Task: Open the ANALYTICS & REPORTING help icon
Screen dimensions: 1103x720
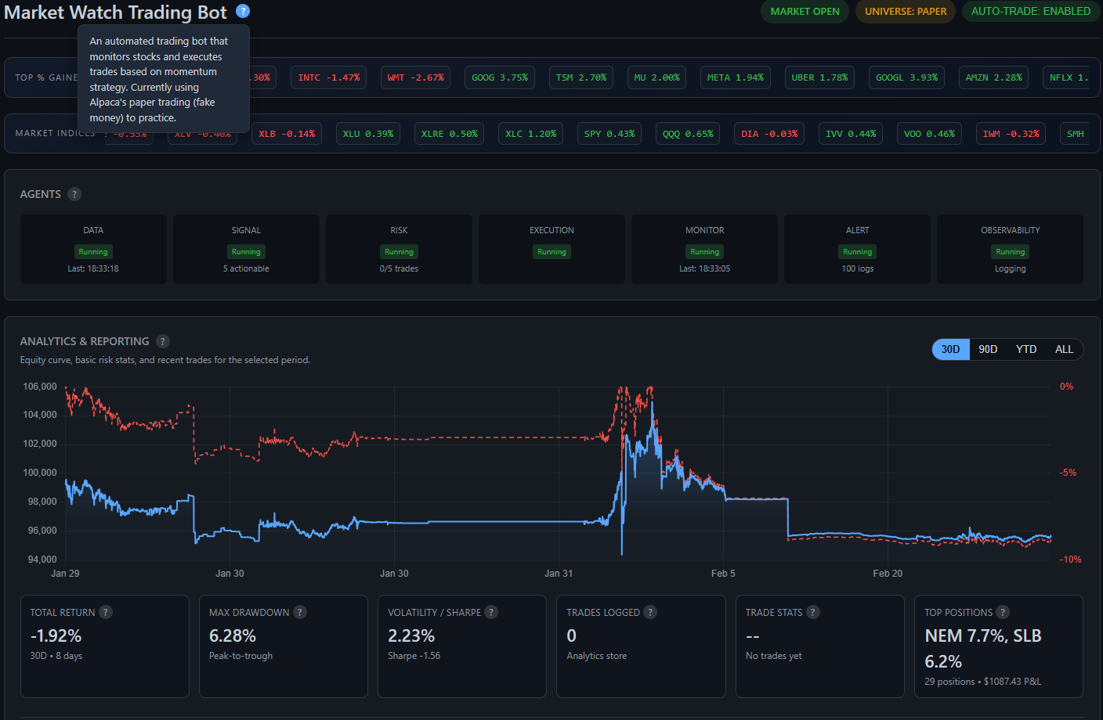Action: tap(162, 341)
